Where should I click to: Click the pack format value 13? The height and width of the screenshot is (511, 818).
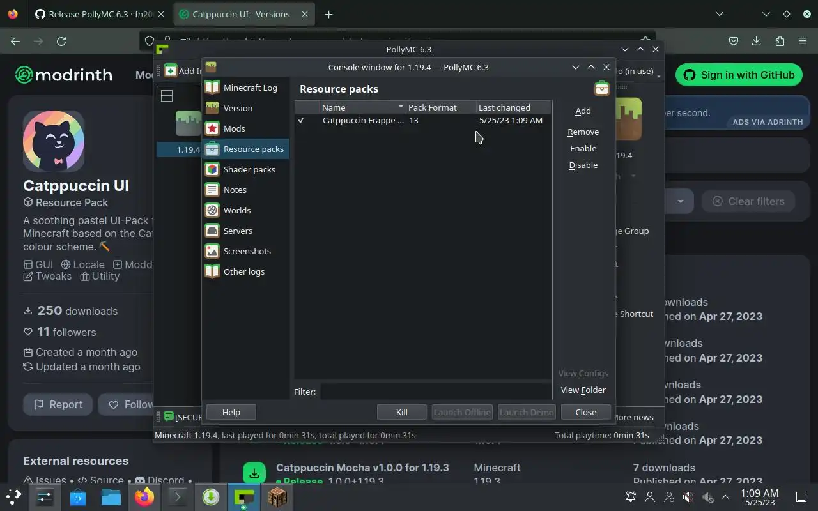coord(413,120)
